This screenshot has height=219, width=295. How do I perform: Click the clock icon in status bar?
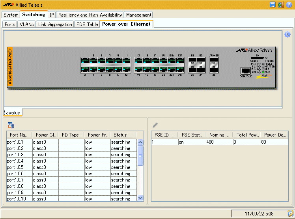click(x=291, y=213)
